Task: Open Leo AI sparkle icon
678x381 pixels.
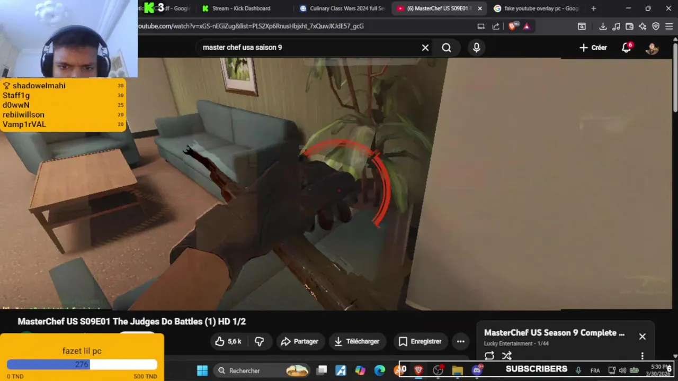Action: pyautogui.click(x=643, y=26)
